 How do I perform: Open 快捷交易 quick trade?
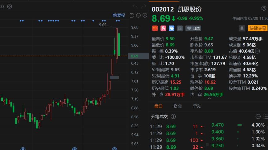click(258, 28)
